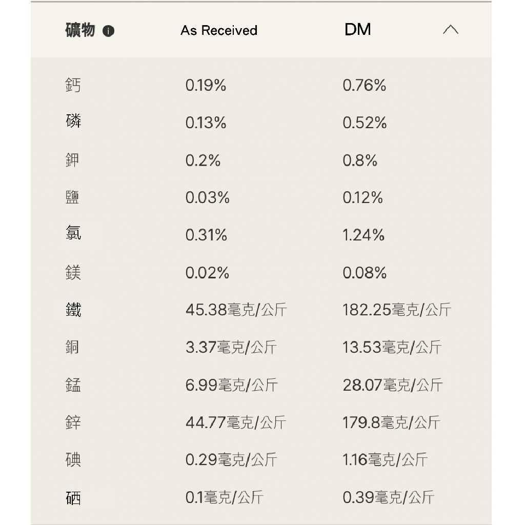Click the 0.19% calcium As Received value

(206, 85)
